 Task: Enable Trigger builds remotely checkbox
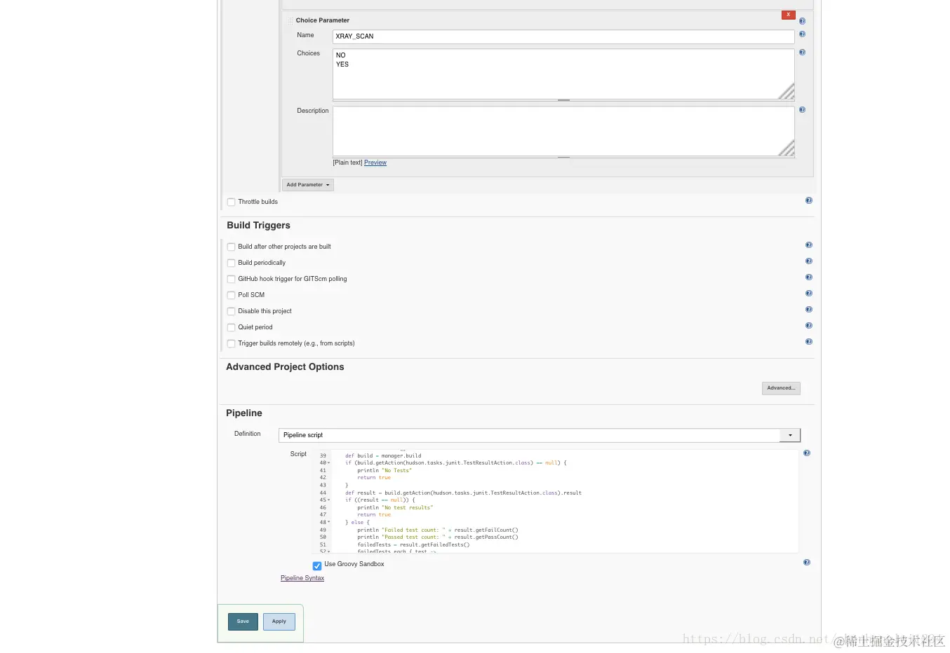pos(231,343)
